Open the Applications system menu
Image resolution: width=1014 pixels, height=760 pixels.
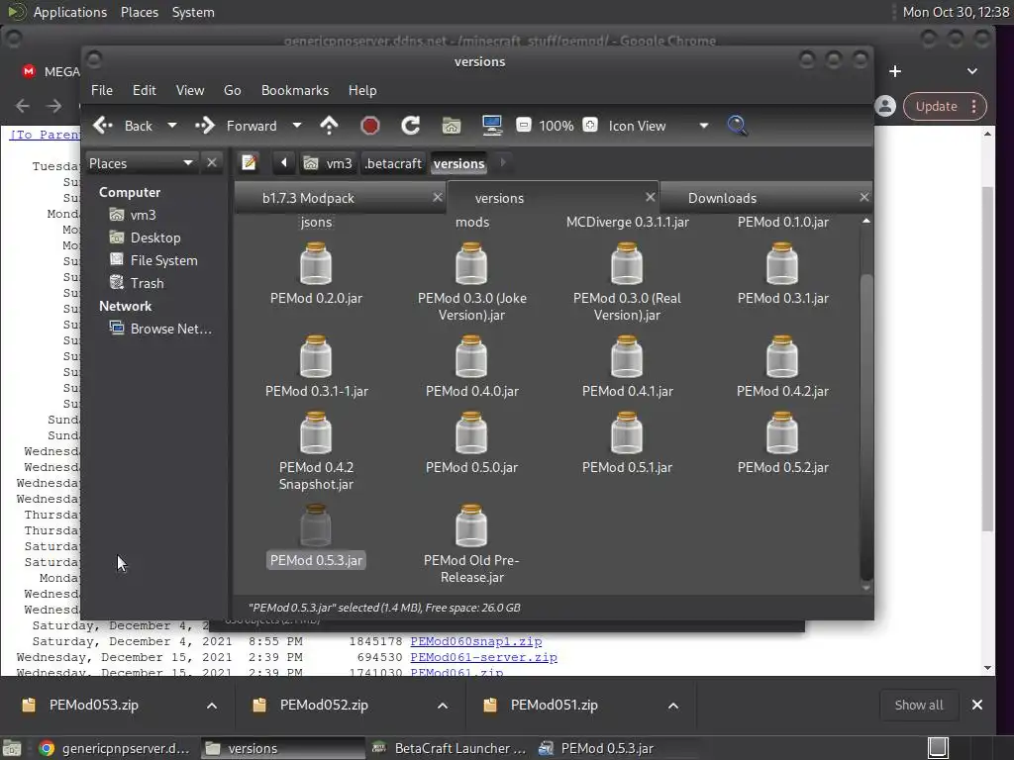pyautogui.click(x=70, y=12)
